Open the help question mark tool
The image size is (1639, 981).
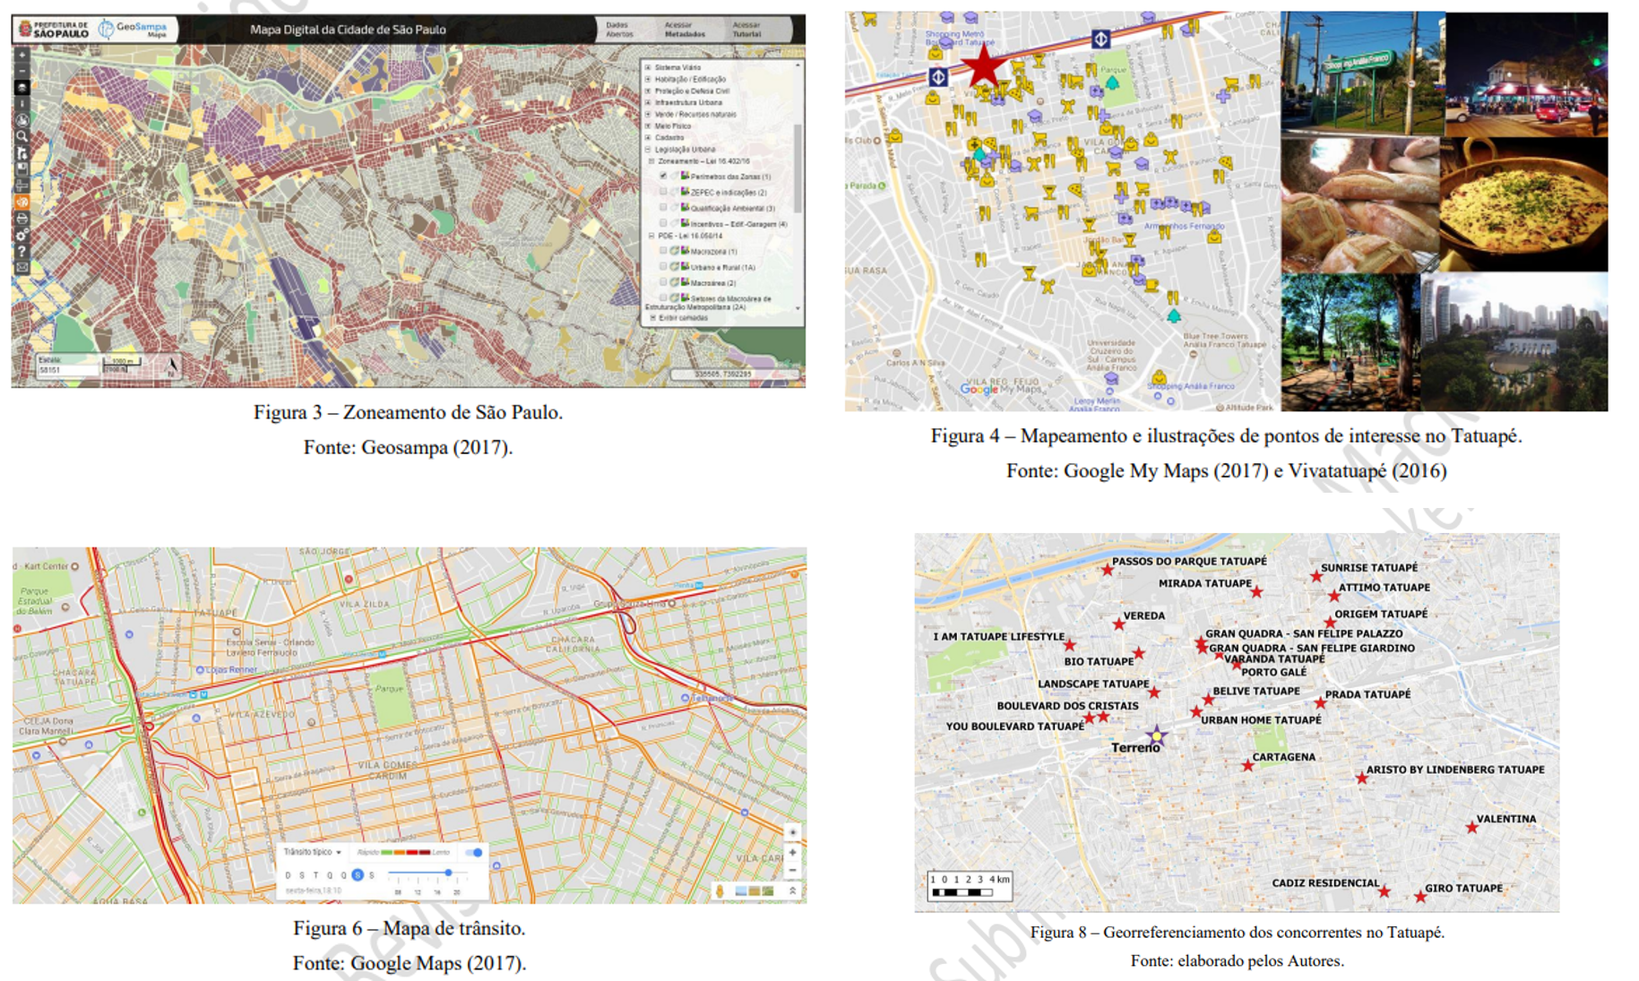pos(22,252)
